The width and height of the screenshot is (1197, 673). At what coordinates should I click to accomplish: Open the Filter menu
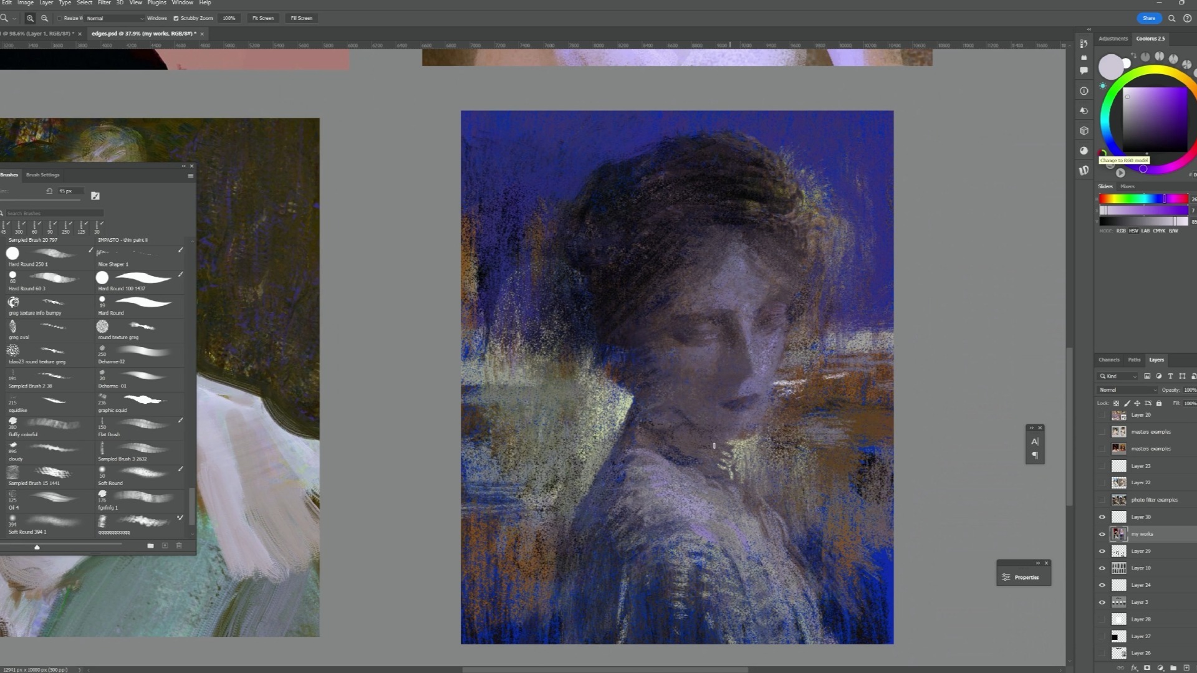click(104, 2)
